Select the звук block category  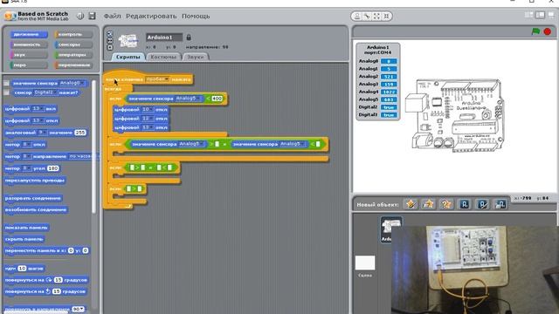(x=29, y=55)
